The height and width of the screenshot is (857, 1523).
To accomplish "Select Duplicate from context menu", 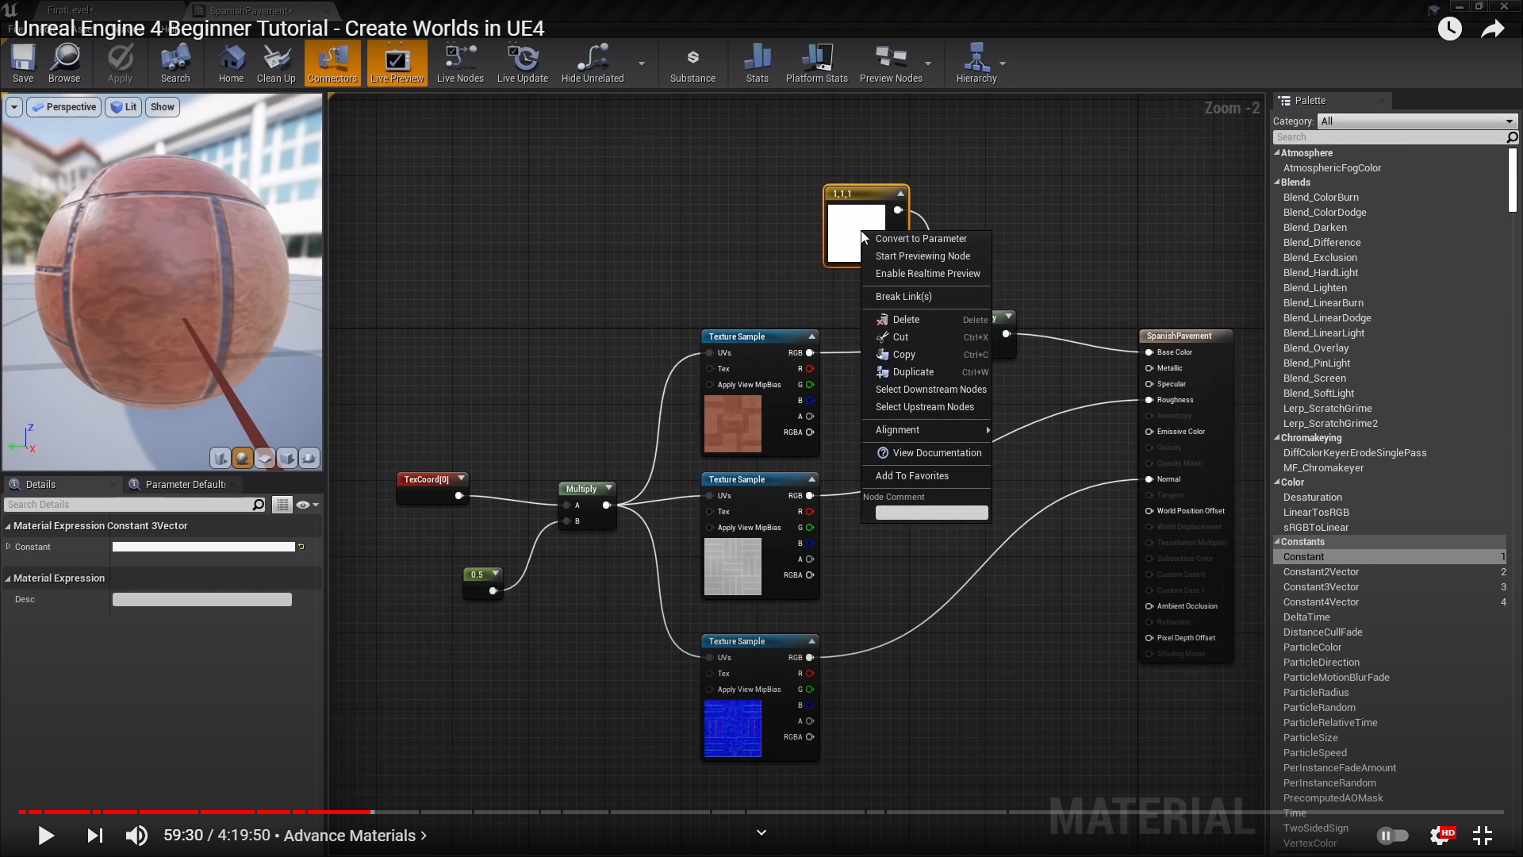I will tap(913, 372).
